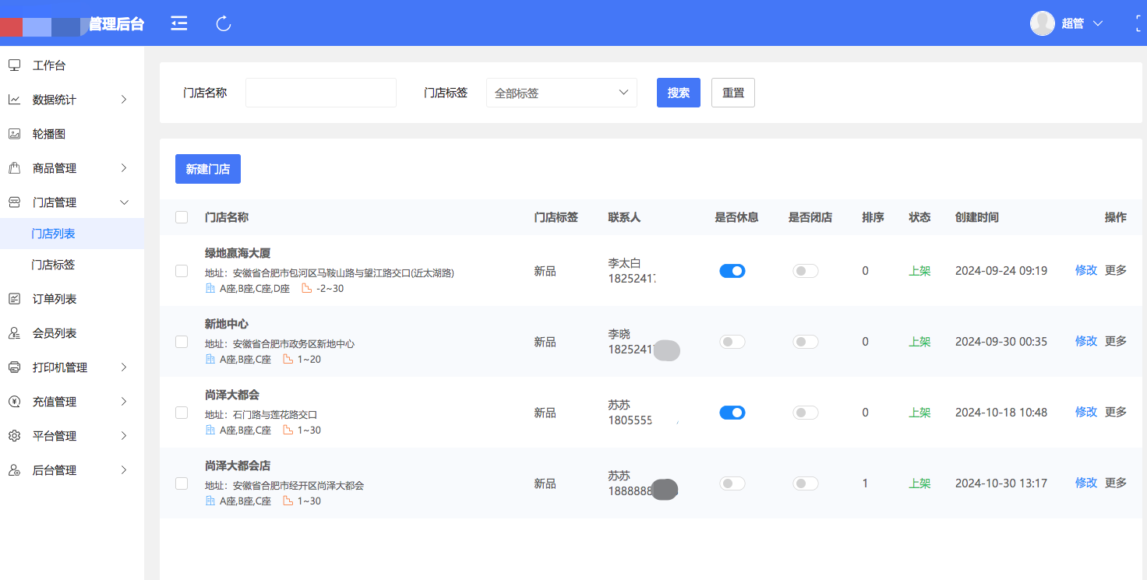This screenshot has height=580, width=1147.
Task: Click the 门店名称 search input field
Action: (320, 93)
